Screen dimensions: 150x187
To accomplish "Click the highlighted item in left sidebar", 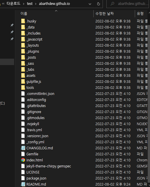I will point(7,62).
